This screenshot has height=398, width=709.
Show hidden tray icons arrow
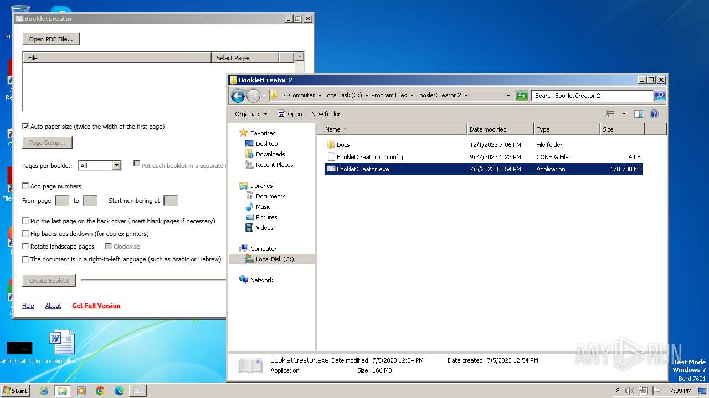(618, 391)
